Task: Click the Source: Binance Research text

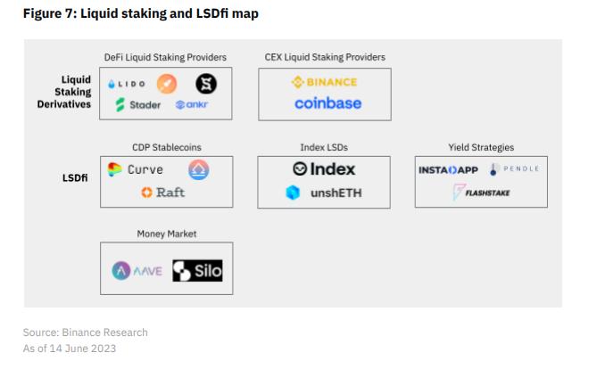Action: 86,332
